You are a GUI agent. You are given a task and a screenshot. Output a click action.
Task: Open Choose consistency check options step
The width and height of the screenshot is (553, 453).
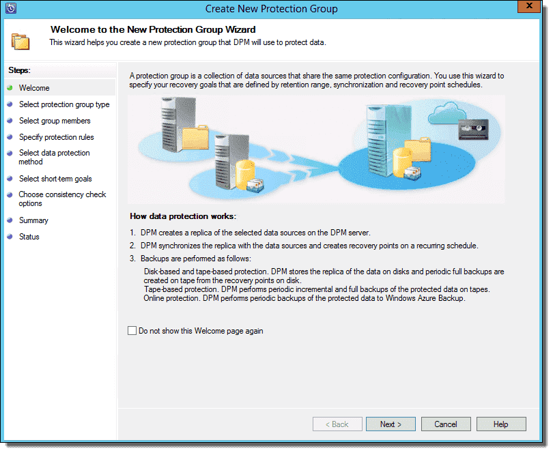pos(62,199)
